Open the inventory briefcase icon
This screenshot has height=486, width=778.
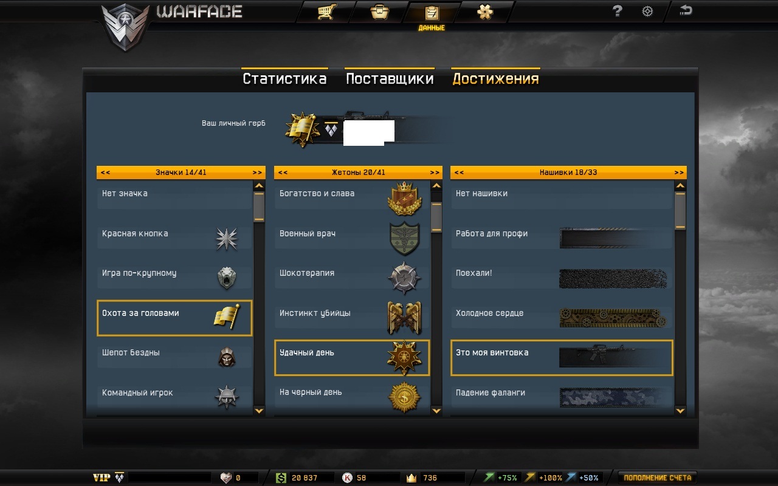[380, 12]
